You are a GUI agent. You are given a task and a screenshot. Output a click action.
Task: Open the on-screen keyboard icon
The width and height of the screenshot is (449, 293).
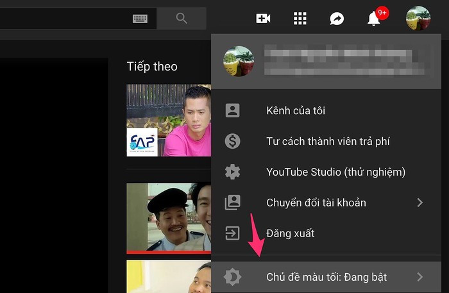pyautogui.click(x=140, y=19)
